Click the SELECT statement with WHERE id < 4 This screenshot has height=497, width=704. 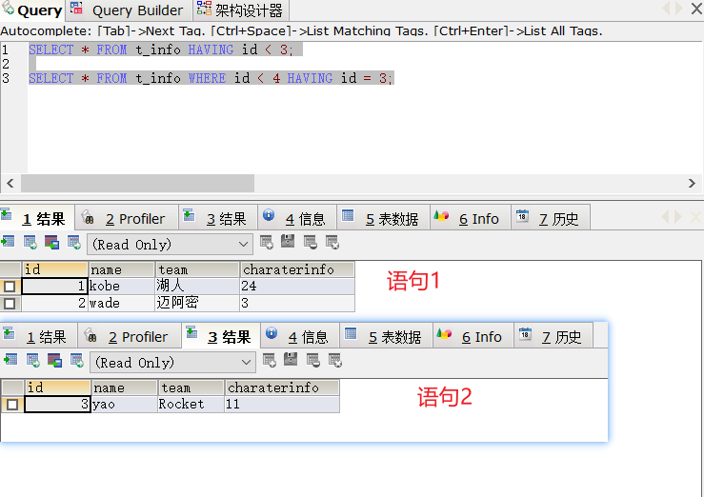211,78
